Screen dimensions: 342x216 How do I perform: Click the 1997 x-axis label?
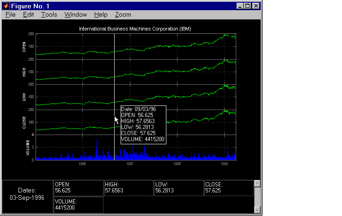(x=130, y=164)
